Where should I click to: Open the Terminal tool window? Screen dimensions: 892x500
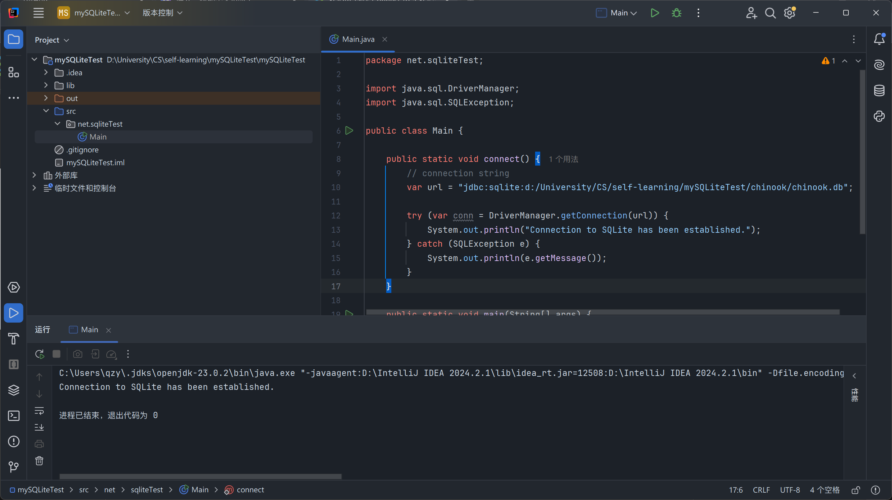[14, 416]
